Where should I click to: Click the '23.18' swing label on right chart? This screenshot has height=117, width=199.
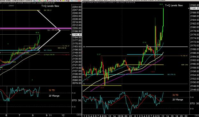pyautogui.click(x=144, y=43)
